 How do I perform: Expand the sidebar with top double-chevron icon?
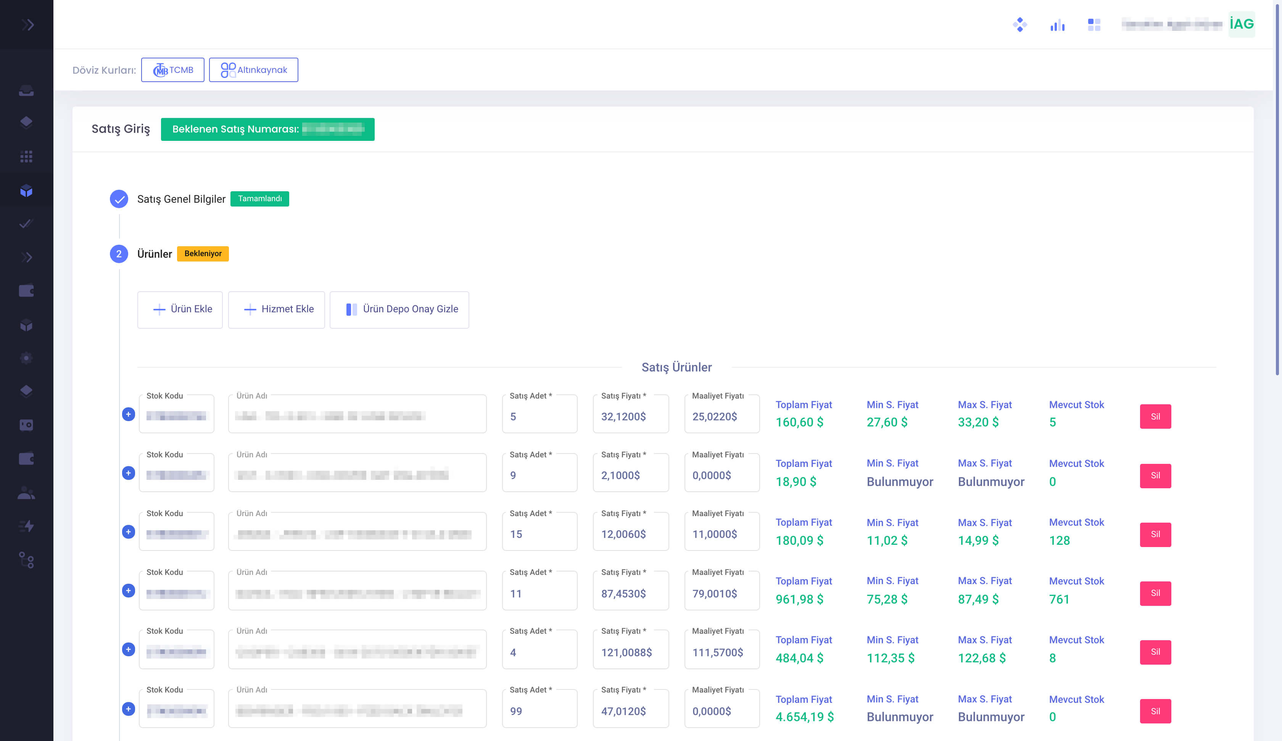pos(27,24)
